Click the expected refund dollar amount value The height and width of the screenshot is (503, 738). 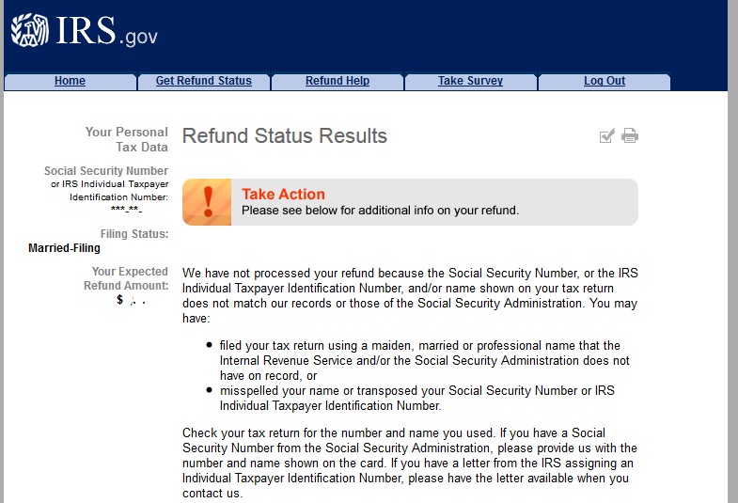point(130,300)
